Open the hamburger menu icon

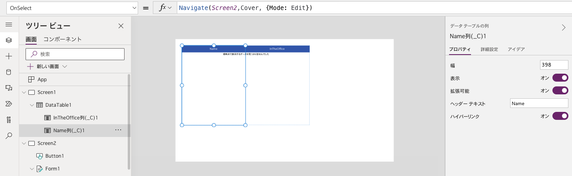pos(9,25)
